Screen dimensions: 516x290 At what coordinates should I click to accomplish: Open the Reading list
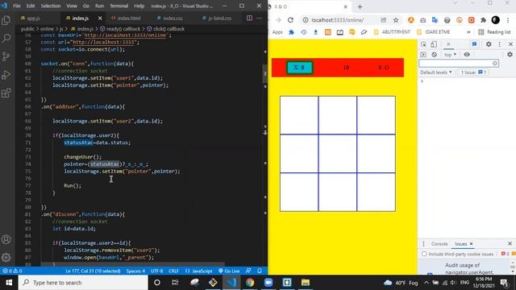pyautogui.click(x=494, y=32)
